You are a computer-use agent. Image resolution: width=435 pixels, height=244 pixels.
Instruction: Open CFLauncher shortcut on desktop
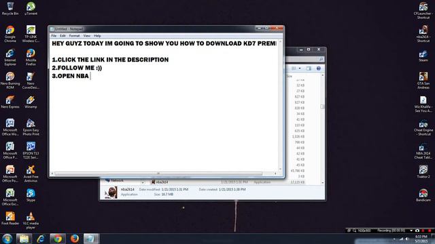coord(423,11)
